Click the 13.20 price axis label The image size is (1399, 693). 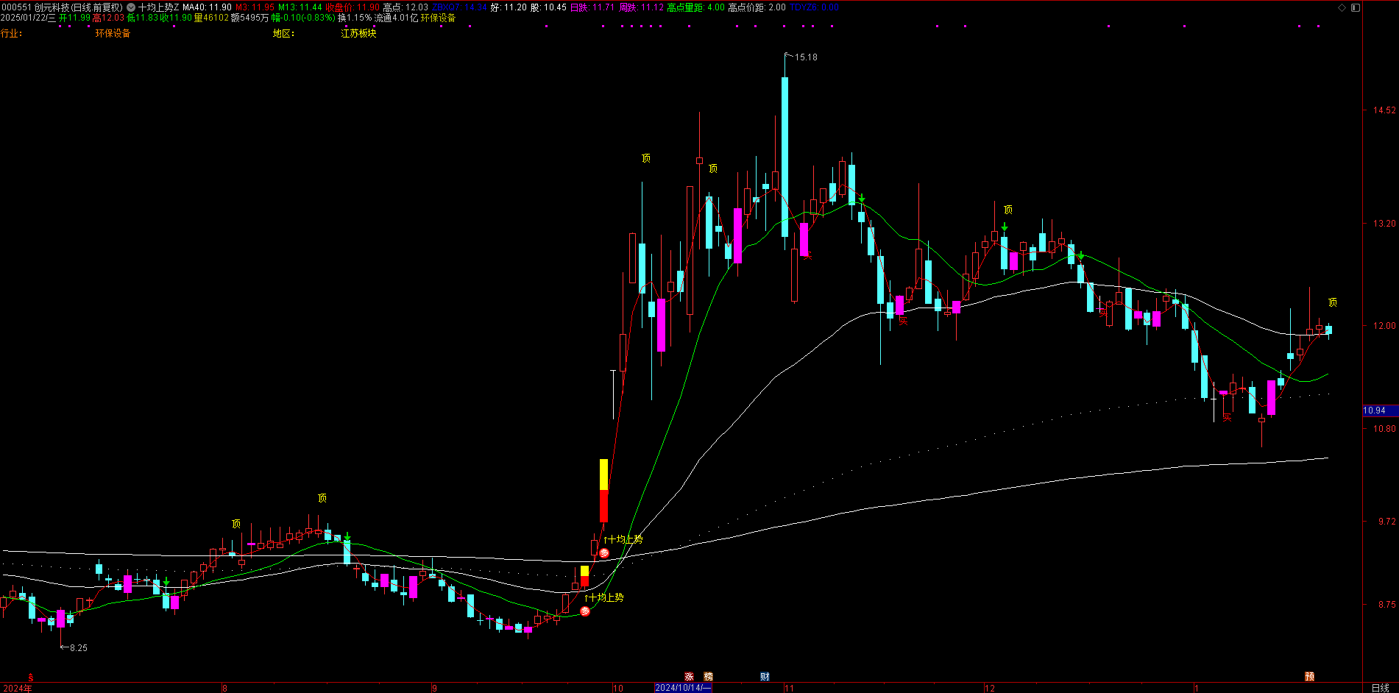[1384, 224]
